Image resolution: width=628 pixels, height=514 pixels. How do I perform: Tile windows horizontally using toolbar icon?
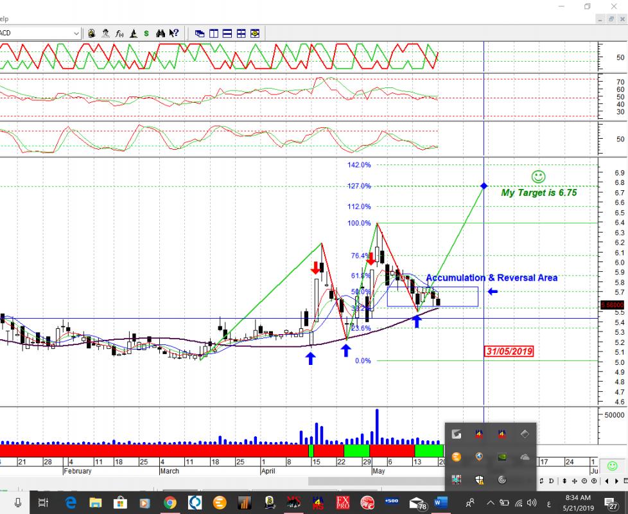click(227, 33)
